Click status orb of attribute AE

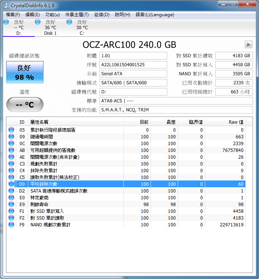click(x=11, y=157)
